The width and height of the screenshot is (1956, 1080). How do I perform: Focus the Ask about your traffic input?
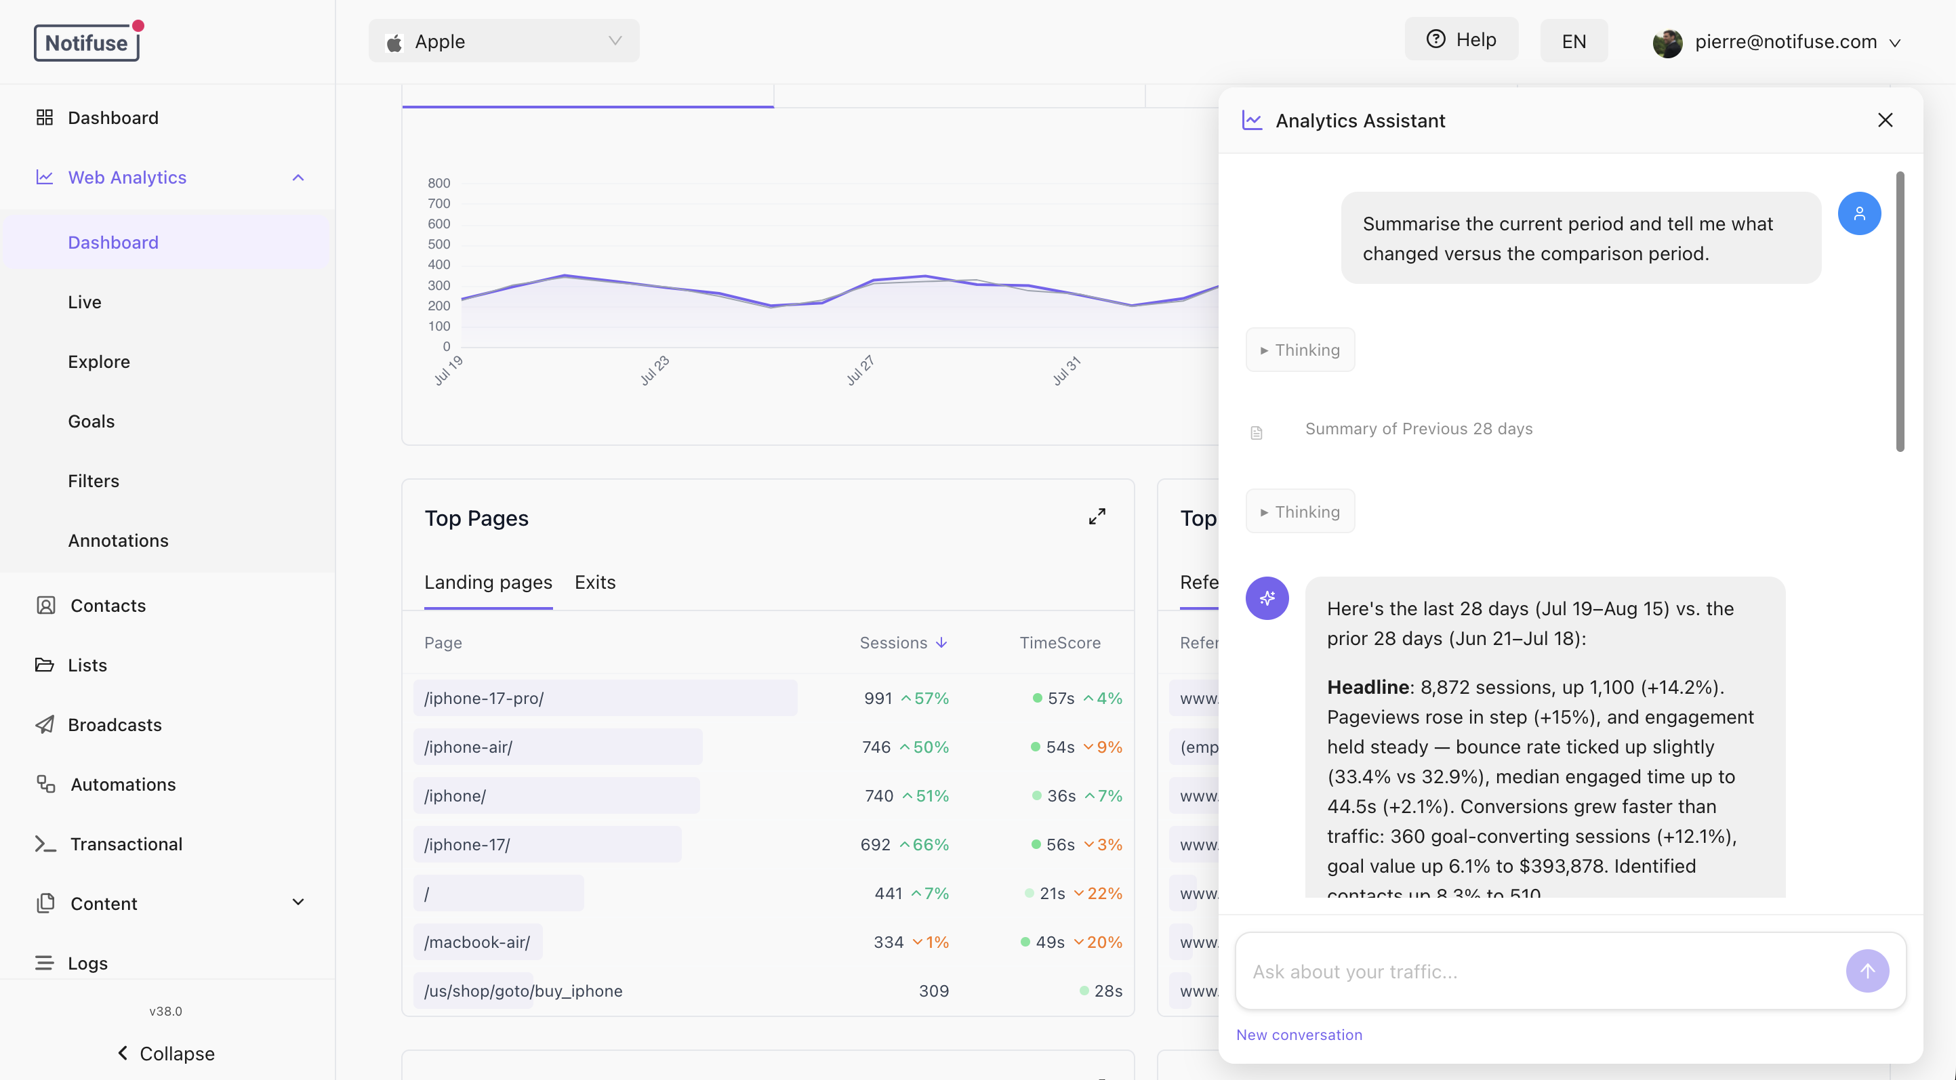tap(1541, 972)
